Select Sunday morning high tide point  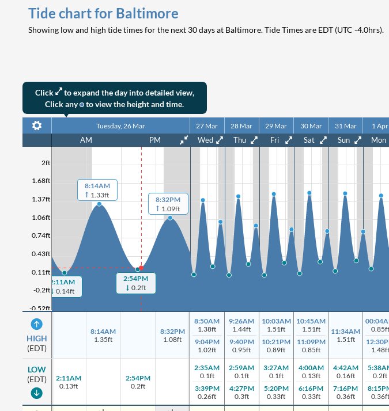coord(345,193)
